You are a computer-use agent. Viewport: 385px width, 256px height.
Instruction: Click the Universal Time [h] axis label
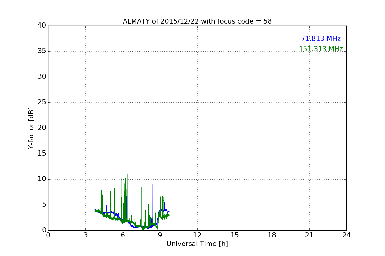click(x=197, y=244)
